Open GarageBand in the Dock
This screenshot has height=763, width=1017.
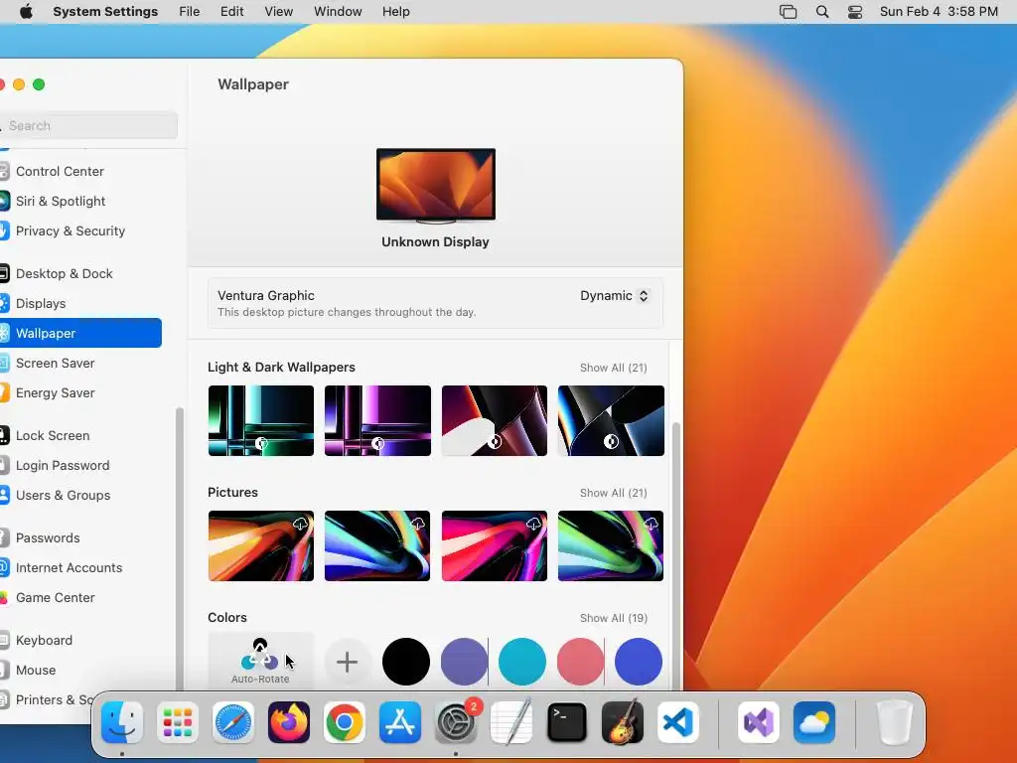[623, 723]
